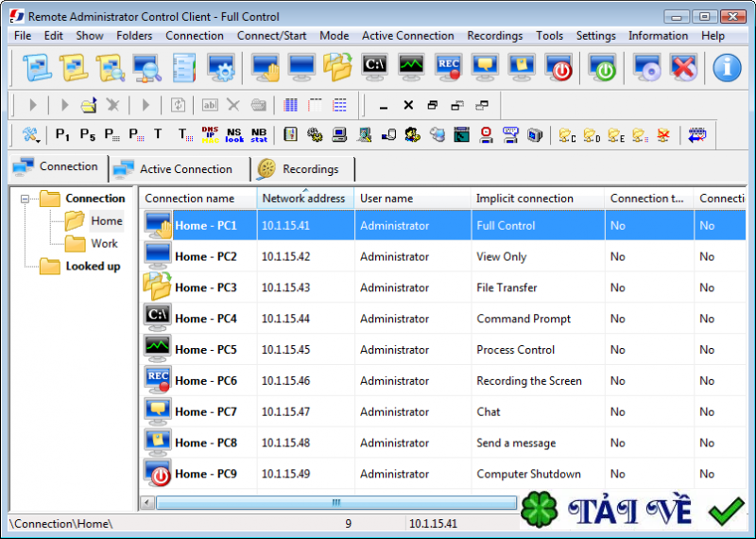Switch to the Recordings tab

click(x=301, y=169)
